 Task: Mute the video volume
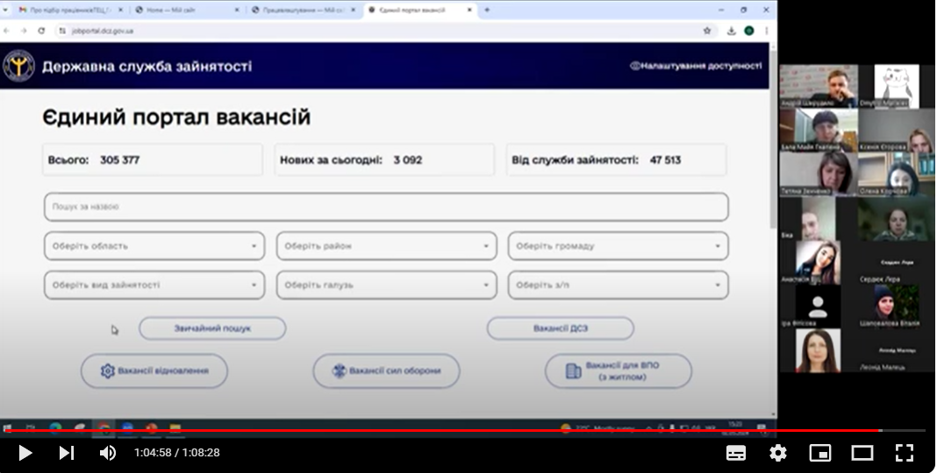tap(108, 453)
